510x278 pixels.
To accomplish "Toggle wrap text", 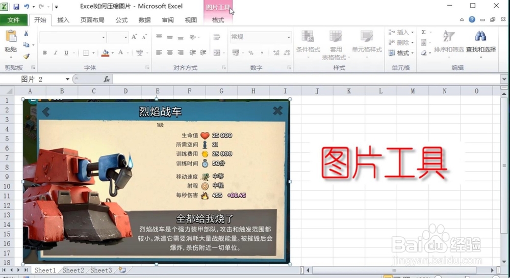I will (217, 37).
